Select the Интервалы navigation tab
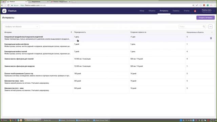217x122 pixels. [x=164, y=11]
